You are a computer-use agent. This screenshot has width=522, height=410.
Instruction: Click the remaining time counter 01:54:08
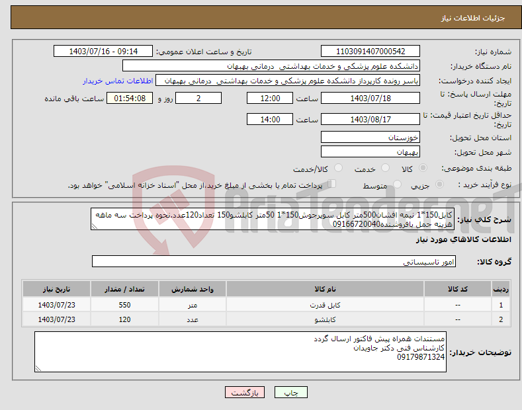[x=130, y=98]
